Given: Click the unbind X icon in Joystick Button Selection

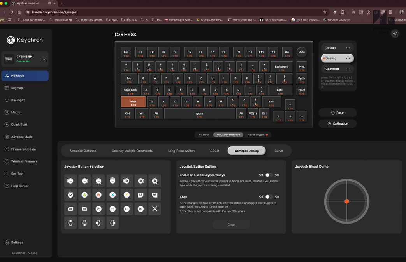Looking at the screenshot, I should pyautogui.click(x=155, y=208).
